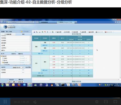Open video player settings gear

point(97,102)
